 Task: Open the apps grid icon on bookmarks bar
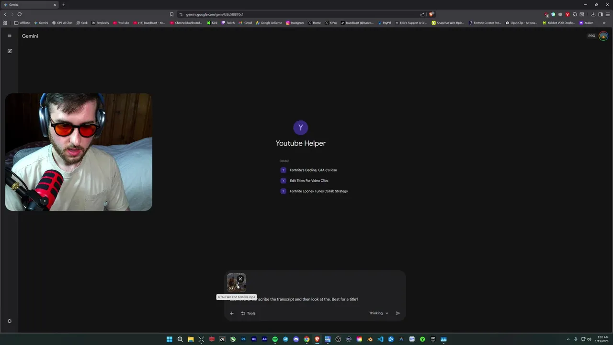(5, 23)
